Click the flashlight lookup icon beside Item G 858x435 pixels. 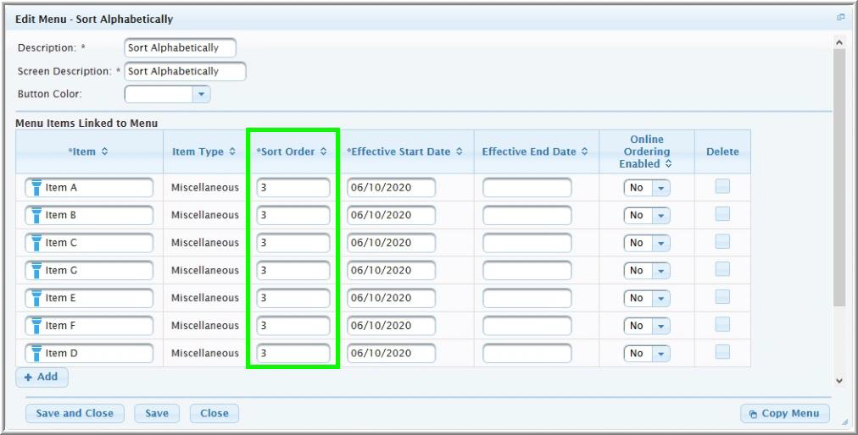coord(36,271)
